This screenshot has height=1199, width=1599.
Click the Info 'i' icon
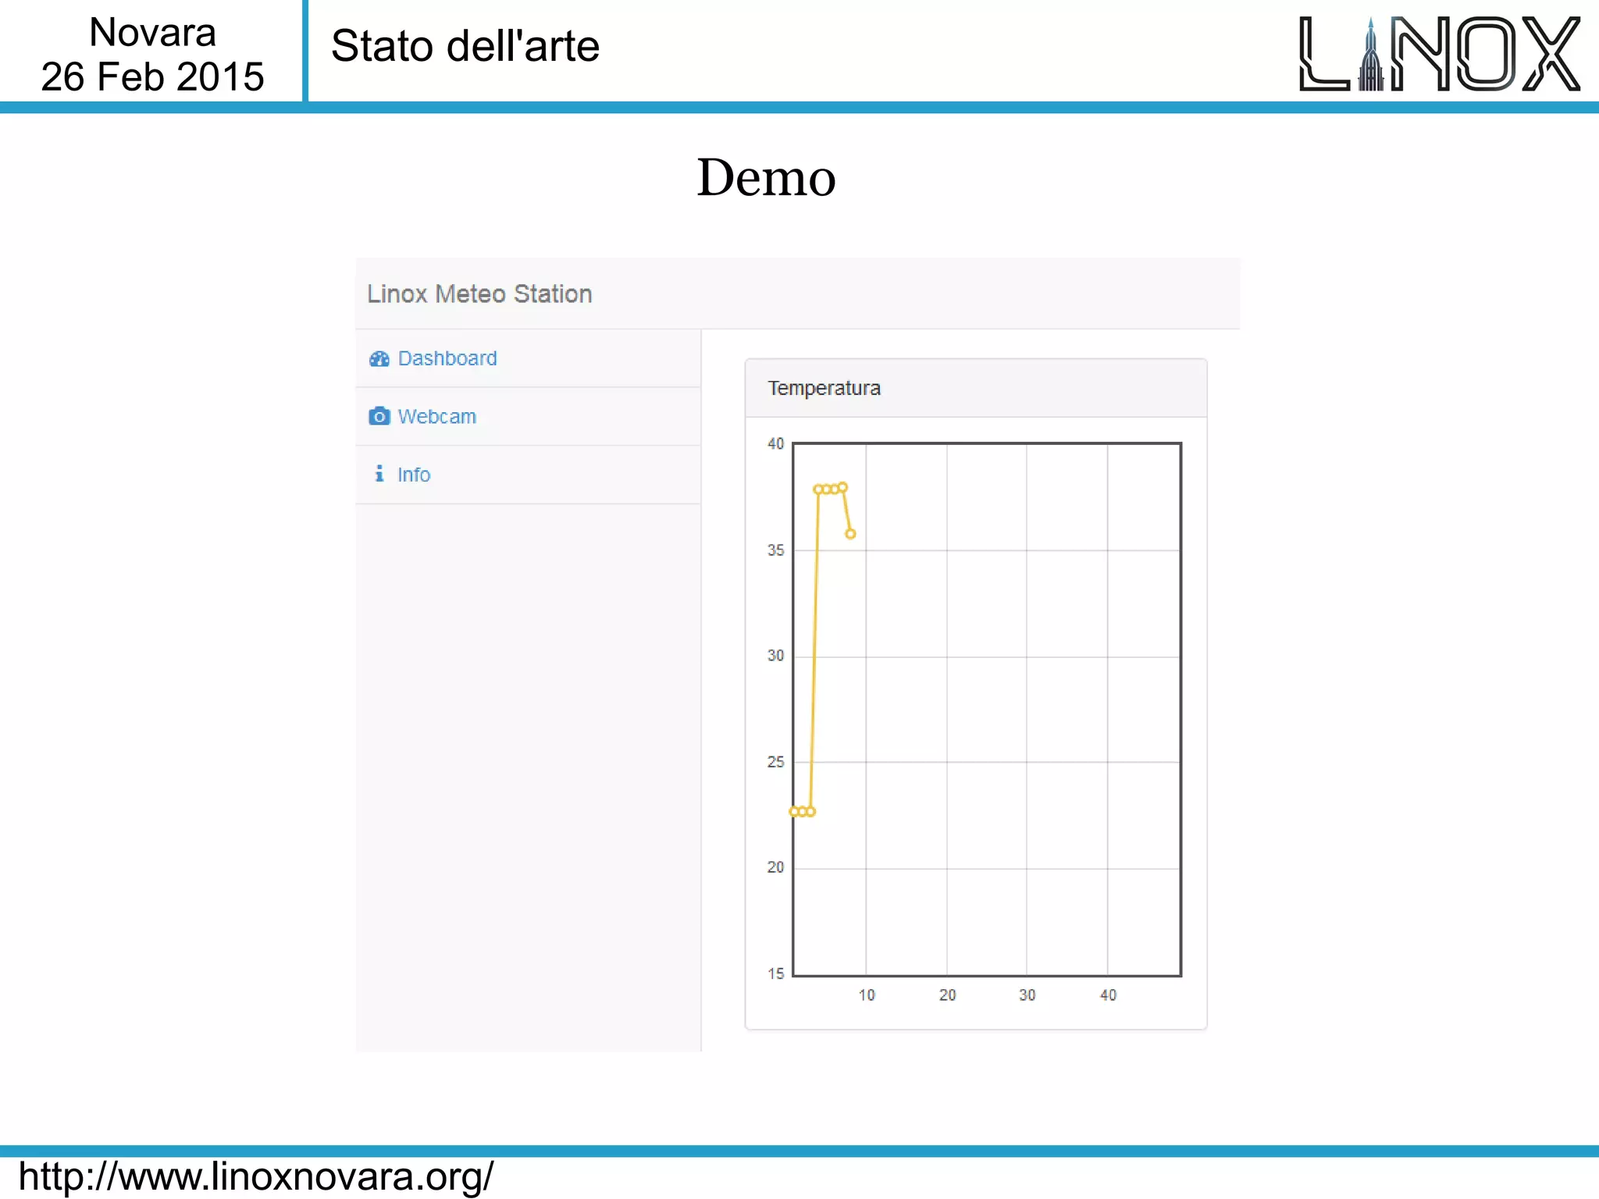[379, 474]
